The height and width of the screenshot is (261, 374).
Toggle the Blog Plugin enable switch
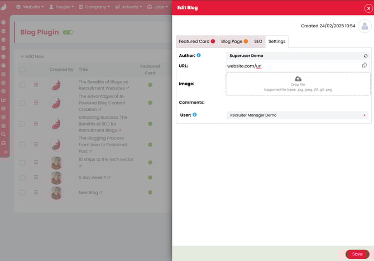(68, 32)
